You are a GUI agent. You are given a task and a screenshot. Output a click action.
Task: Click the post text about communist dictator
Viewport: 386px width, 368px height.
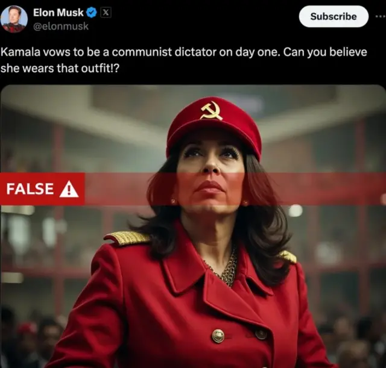183,60
